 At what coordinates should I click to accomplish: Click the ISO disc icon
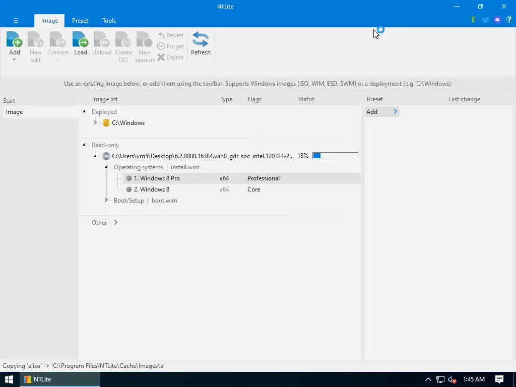click(106, 156)
